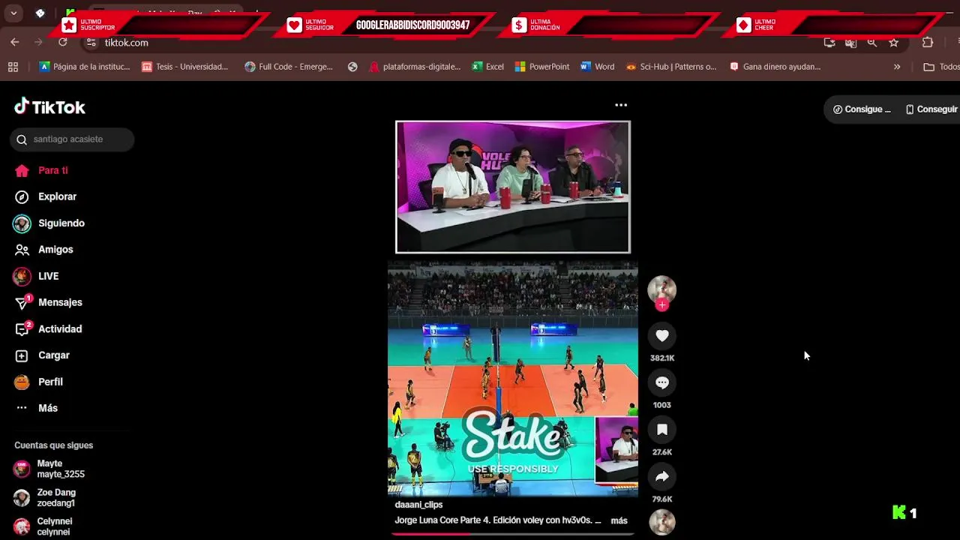The height and width of the screenshot is (540, 960).
Task: Save video with bookmark icon
Action: (661, 430)
